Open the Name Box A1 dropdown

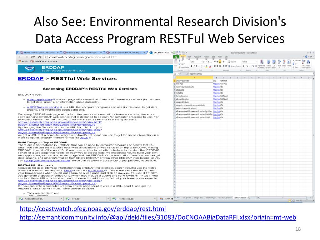pos(178,74)
